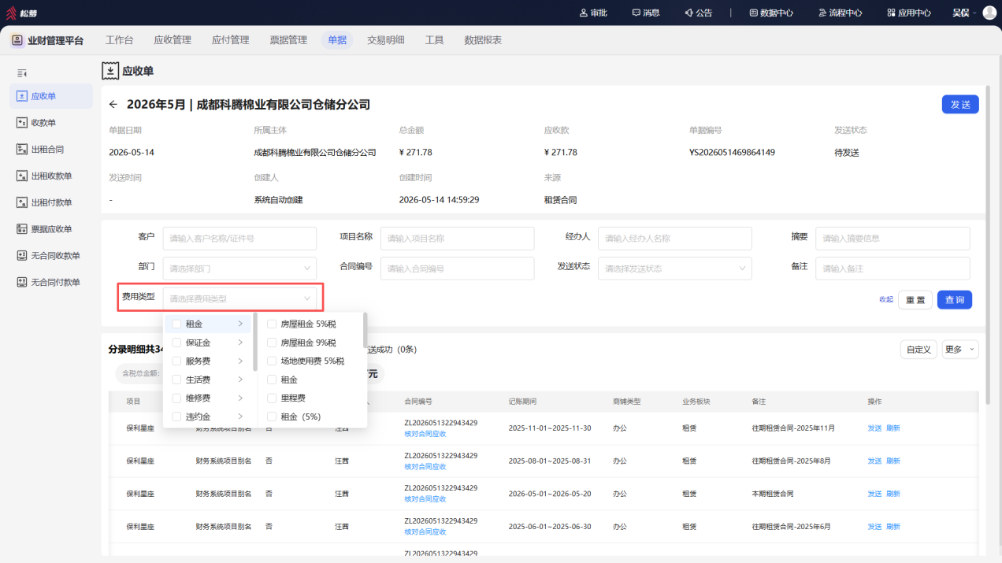Switch to the 应收管理 tab

[173, 40]
